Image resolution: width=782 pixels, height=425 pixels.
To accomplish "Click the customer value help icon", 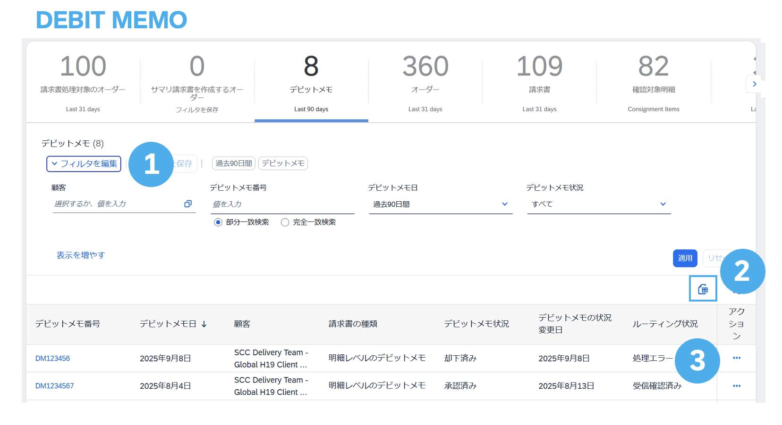I will click(x=188, y=204).
